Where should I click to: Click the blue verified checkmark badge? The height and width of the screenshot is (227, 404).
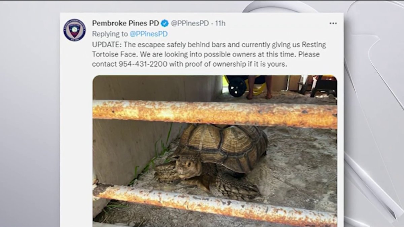[x=164, y=23]
